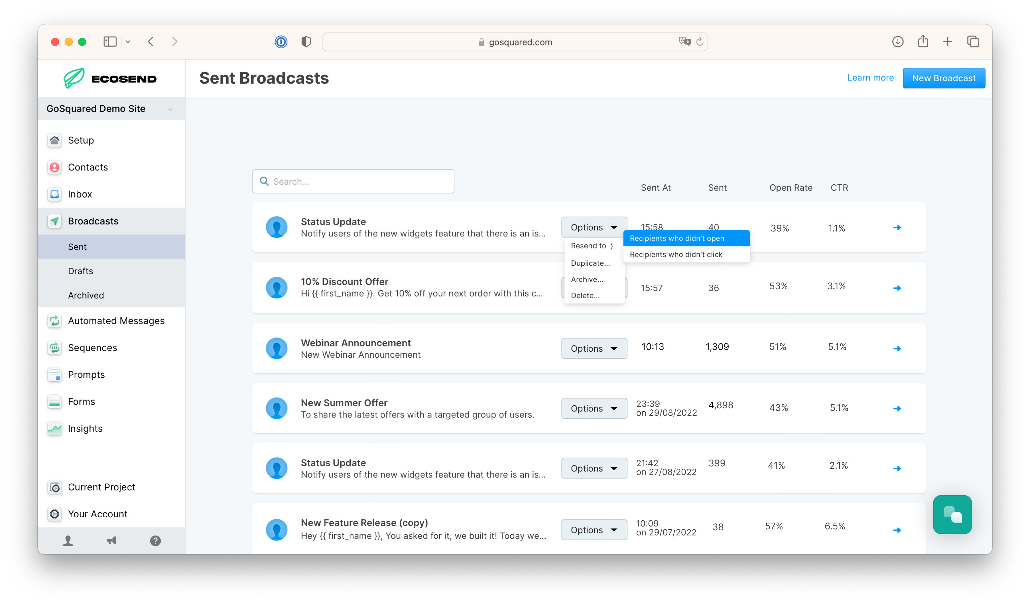Toggle the Safari sidebar
The height and width of the screenshot is (603, 1030).
(110, 42)
